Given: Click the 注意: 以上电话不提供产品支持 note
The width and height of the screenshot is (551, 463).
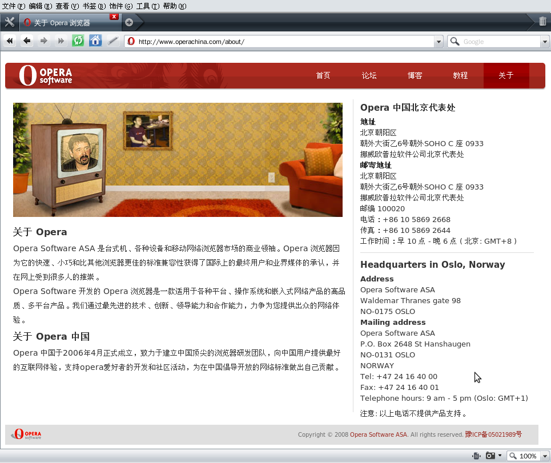Looking at the screenshot, I should [x=414, y=413].
